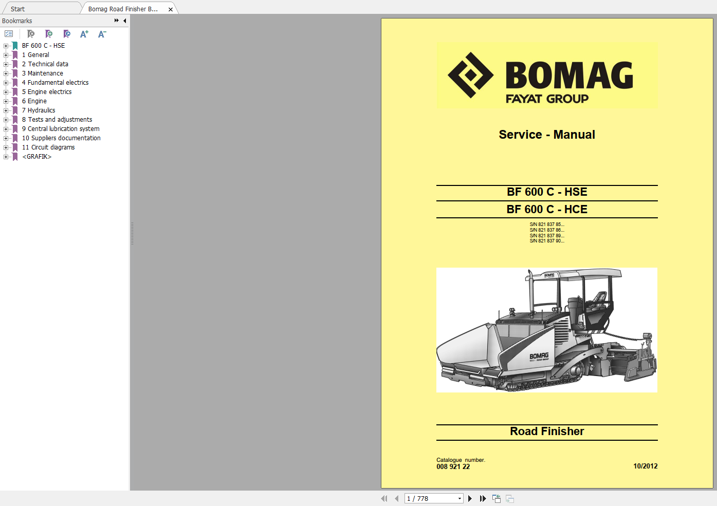Screen dimensions: 717x506
Task: Open bookmark 7 Hydraulics
Action: tap(39, 110)
